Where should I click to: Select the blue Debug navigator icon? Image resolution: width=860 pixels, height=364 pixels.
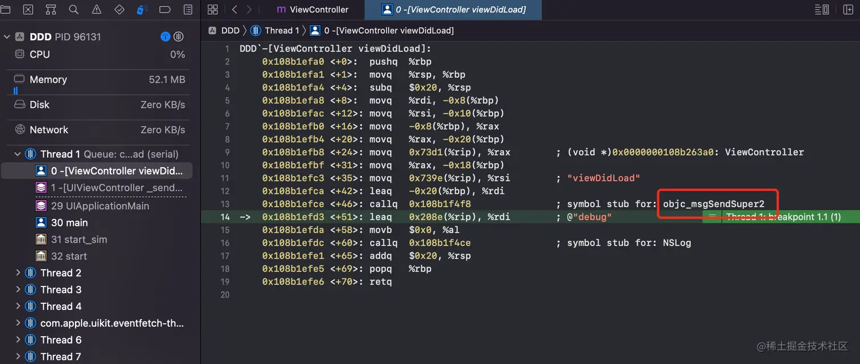point(142,9)
